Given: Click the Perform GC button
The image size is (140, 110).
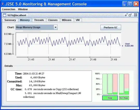Looking at the screenshot, I should tap(111, 27).
